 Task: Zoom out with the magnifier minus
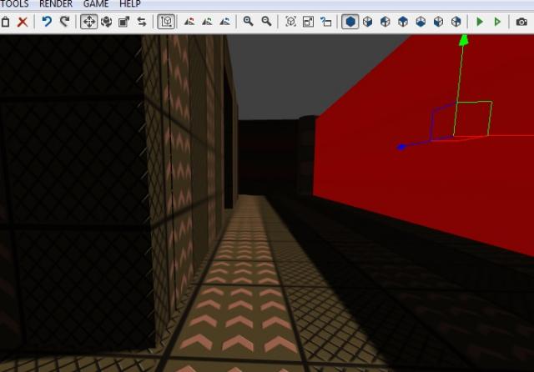(x=266, y=22)
